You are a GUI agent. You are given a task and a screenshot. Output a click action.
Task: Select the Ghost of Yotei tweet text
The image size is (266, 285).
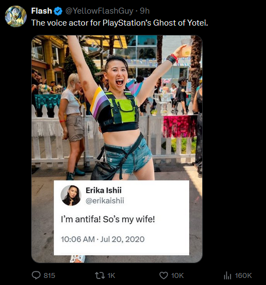coord(119,23)
